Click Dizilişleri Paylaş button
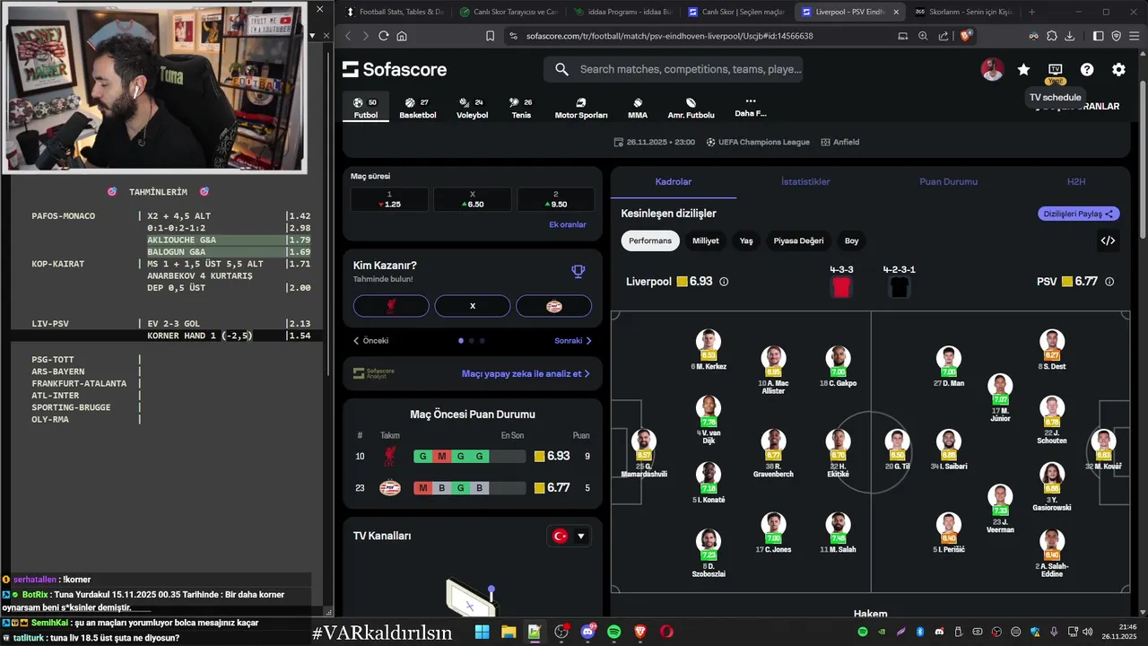This screenshot has height=646, width=1148. point(1079,214)
